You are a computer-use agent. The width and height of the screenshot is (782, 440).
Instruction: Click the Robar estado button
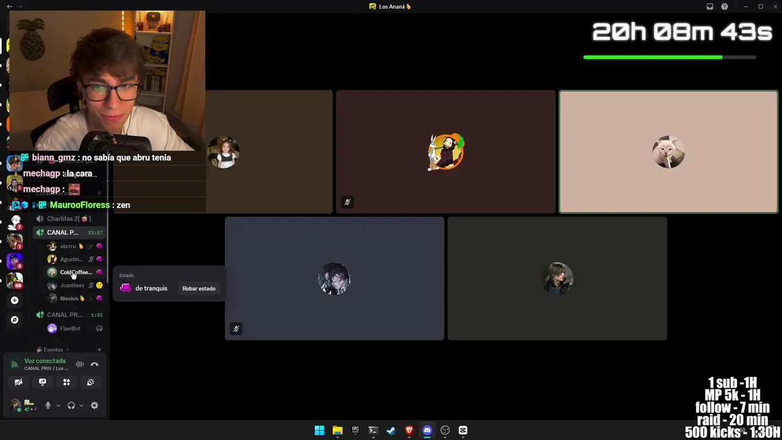pyautogui.click(x=199, y=288)
